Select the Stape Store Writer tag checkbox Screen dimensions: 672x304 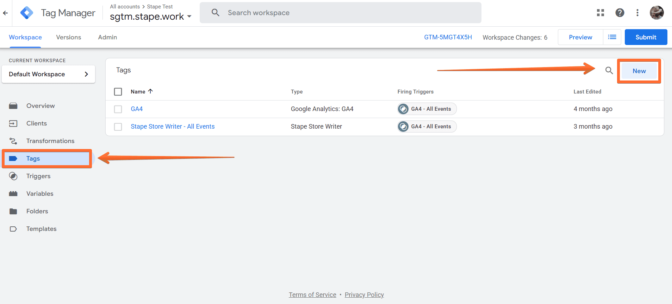pos(118,127)
